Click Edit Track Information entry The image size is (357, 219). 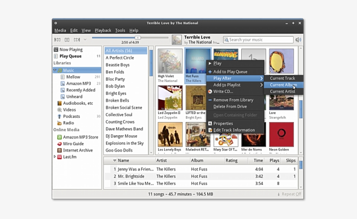coord(234,130)
